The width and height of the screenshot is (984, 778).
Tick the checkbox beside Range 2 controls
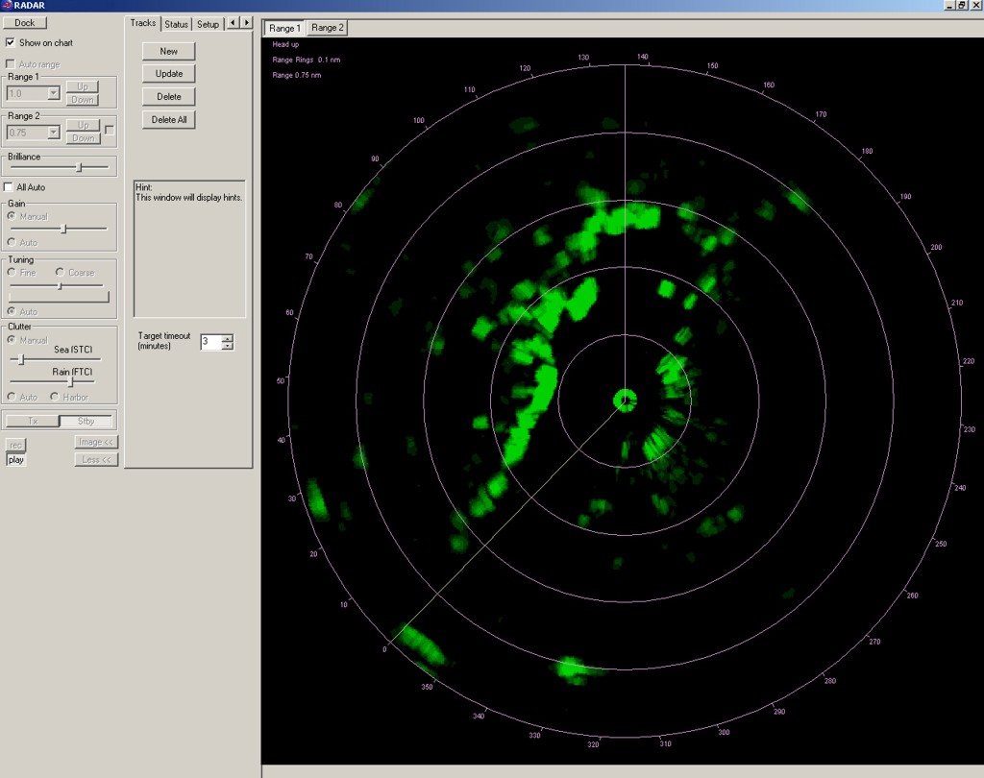pos(110,130)
